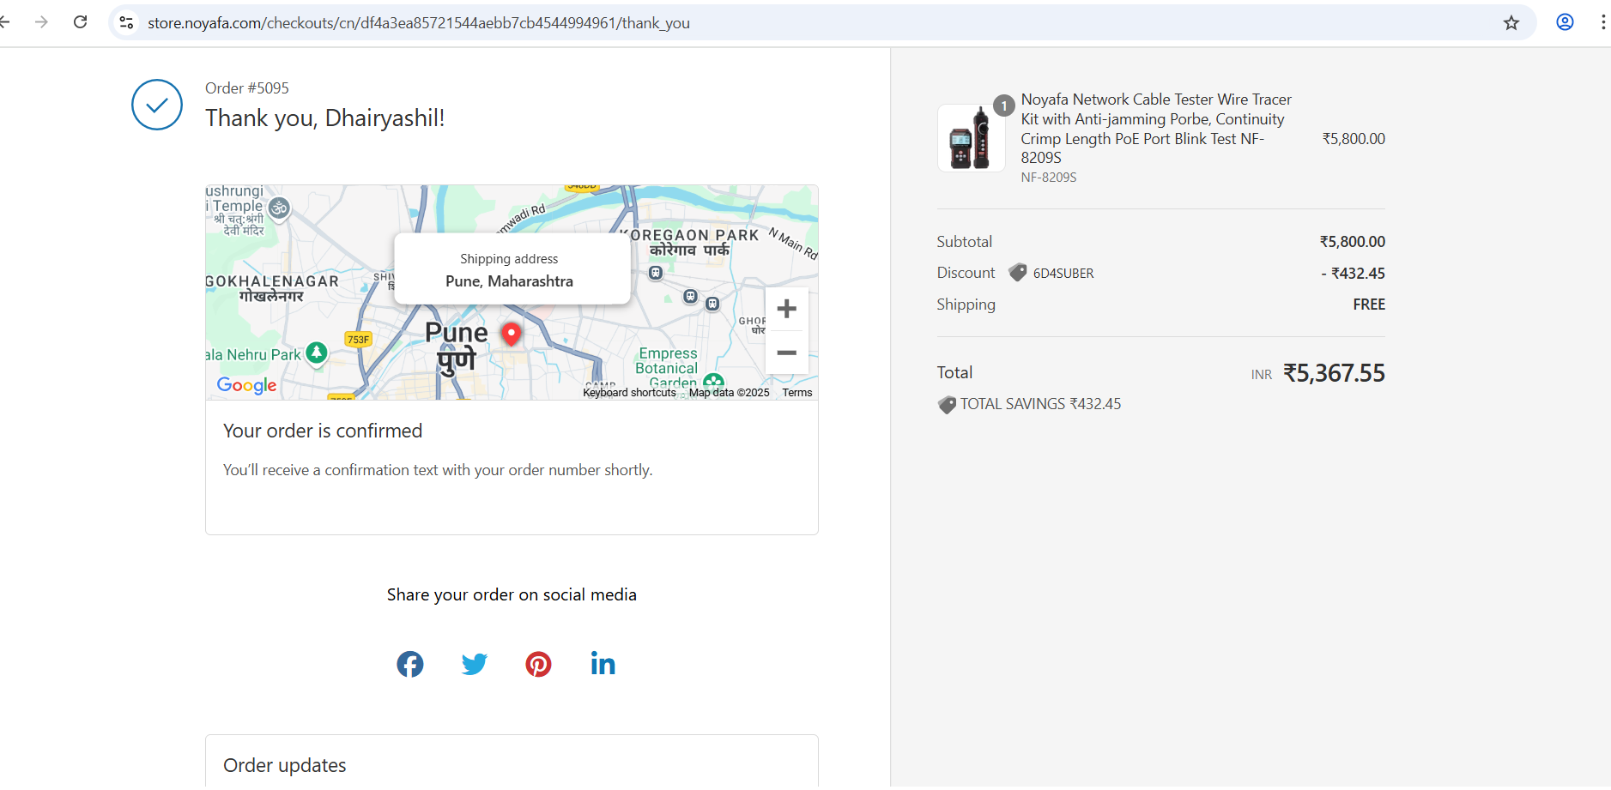Click the Total Savings tag icon
Viewport: 1611px width, 790px height.
point(947,404)
